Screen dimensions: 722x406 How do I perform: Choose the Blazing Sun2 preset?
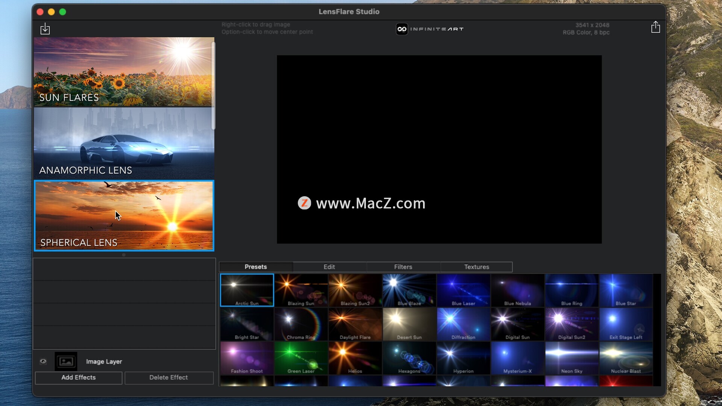click(x=355, y=290)
